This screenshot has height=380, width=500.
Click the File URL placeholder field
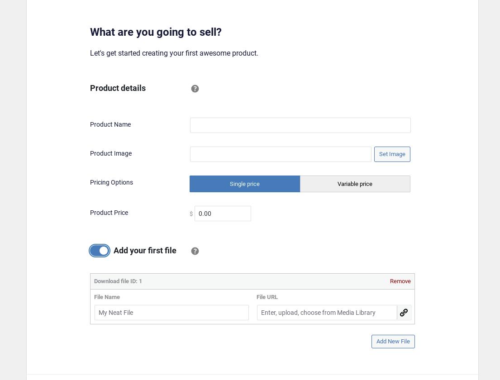point(327,313)
